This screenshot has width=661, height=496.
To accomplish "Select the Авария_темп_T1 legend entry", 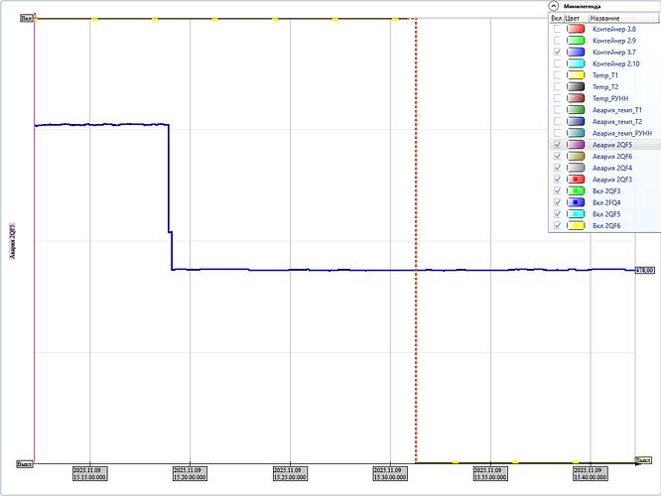I will pyautogui.click(x=616, y=110).
